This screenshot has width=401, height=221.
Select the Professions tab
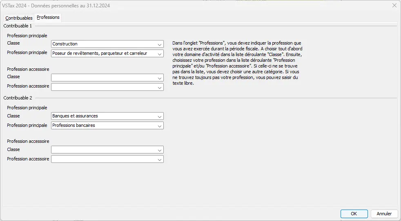click(48, 17)
